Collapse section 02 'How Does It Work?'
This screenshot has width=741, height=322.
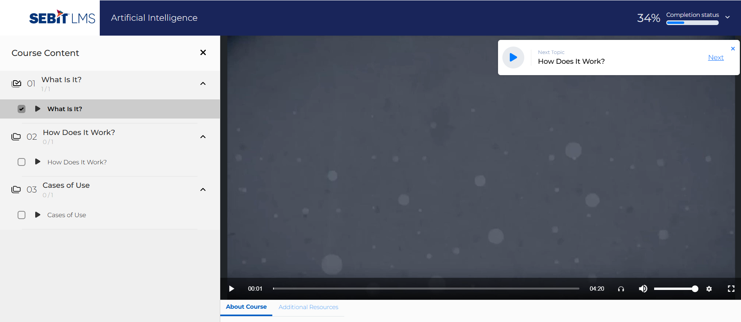(x=203, y=137)
